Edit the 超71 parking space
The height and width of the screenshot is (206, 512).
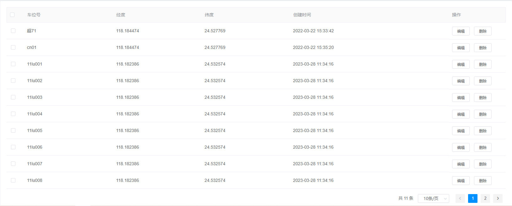tap(461, 31)
